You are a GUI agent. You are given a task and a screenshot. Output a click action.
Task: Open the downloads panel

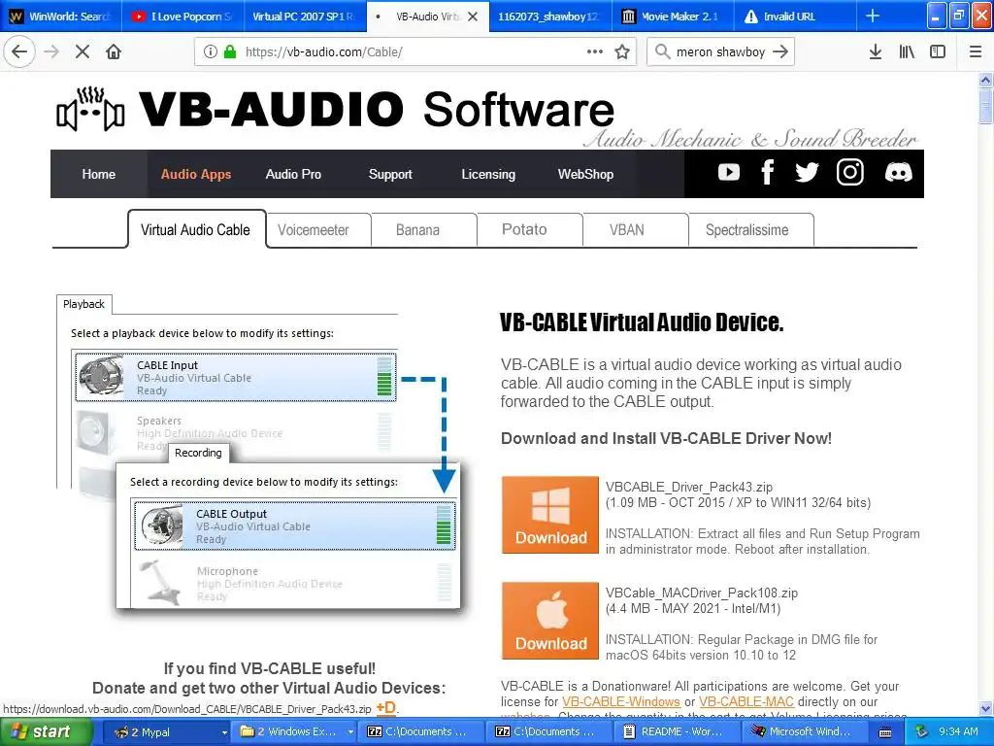(x=876, y=52)
